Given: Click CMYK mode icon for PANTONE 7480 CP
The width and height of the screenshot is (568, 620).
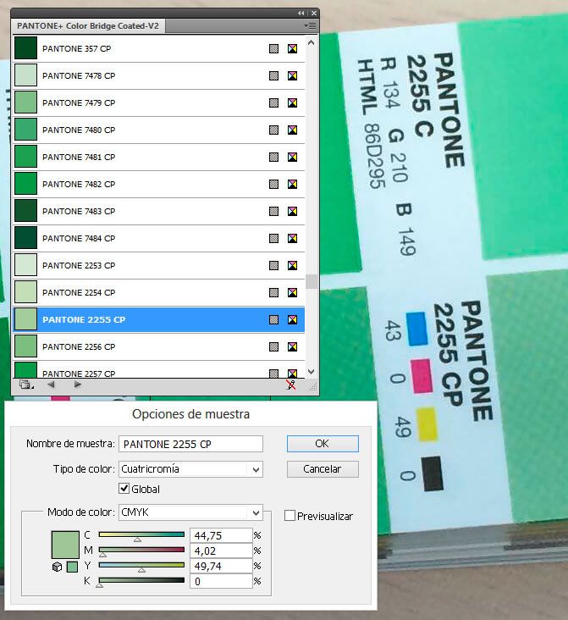Looking at the screenshot, I should pyautogui.click(x=293, y=130).
